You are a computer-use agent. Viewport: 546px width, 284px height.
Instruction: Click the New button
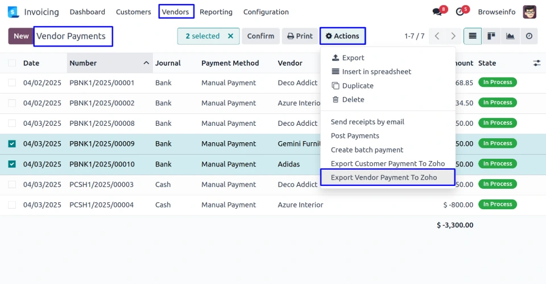[21, 36]
